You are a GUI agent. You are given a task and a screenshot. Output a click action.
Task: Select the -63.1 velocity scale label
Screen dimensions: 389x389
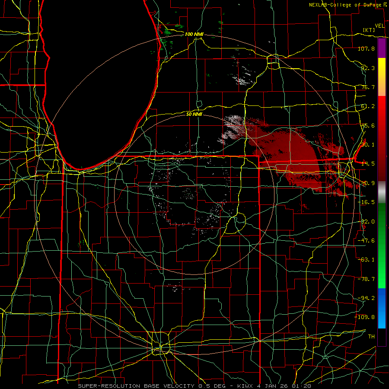[x=366, y=260]
